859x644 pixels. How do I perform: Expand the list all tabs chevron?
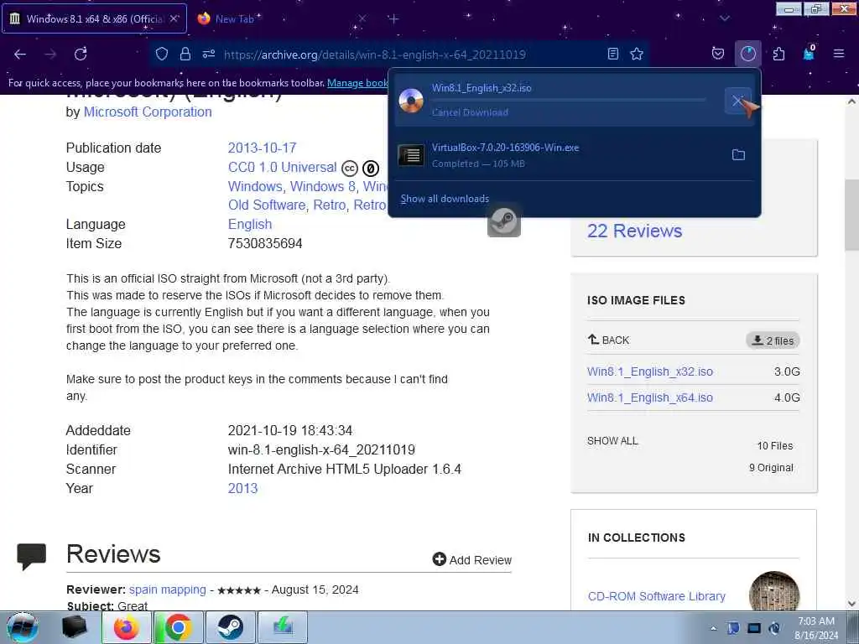point(724,18)
